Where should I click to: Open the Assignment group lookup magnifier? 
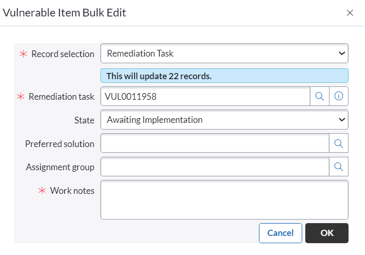pos(339,167)
